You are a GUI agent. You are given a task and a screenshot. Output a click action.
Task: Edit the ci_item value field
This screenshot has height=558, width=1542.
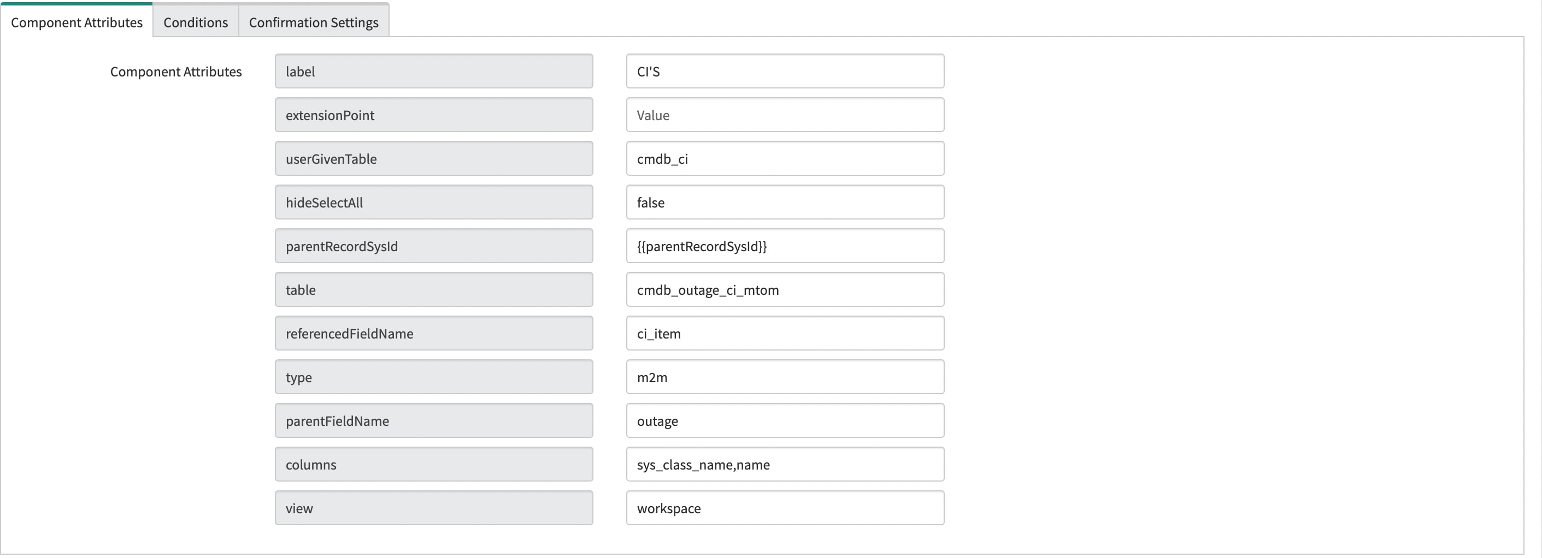tap(785, 333)
